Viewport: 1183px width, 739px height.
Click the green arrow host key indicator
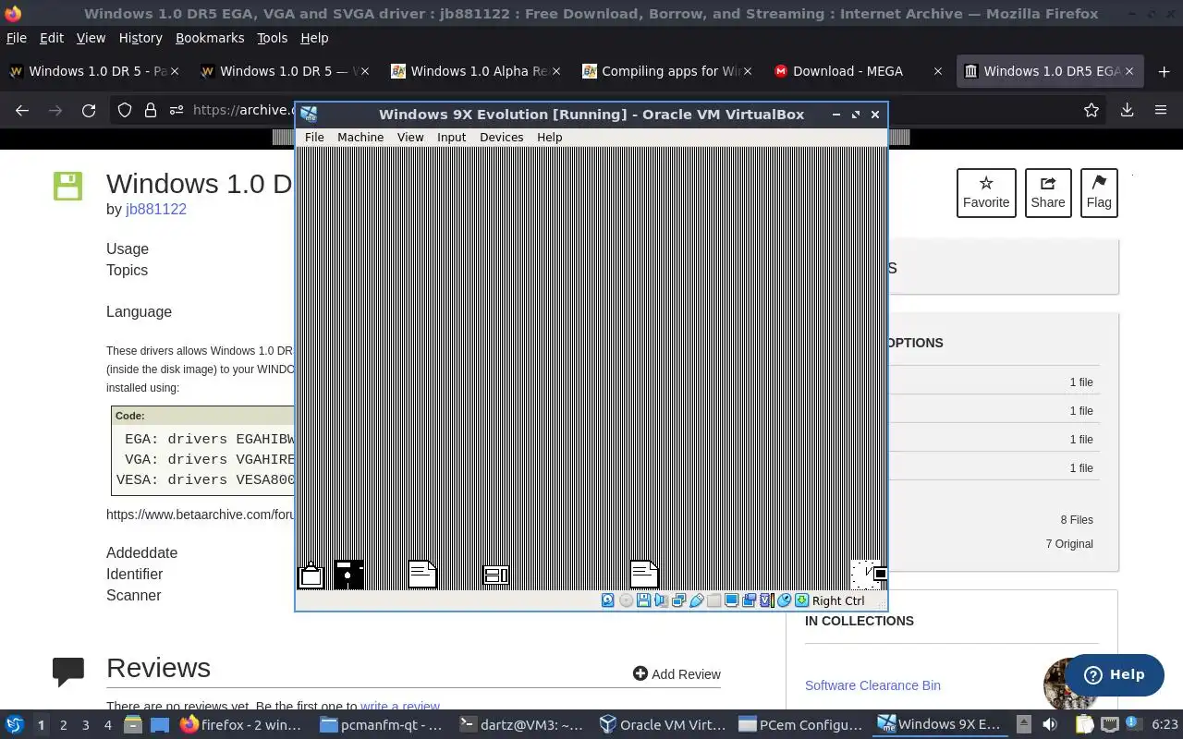801,600
